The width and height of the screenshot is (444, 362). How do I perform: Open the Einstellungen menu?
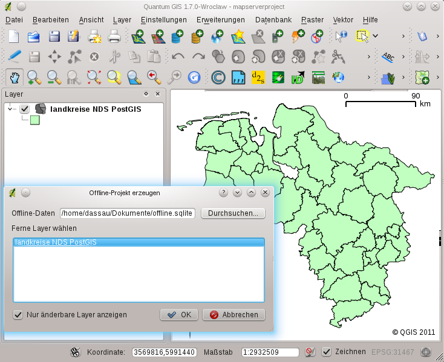point(164,20)
